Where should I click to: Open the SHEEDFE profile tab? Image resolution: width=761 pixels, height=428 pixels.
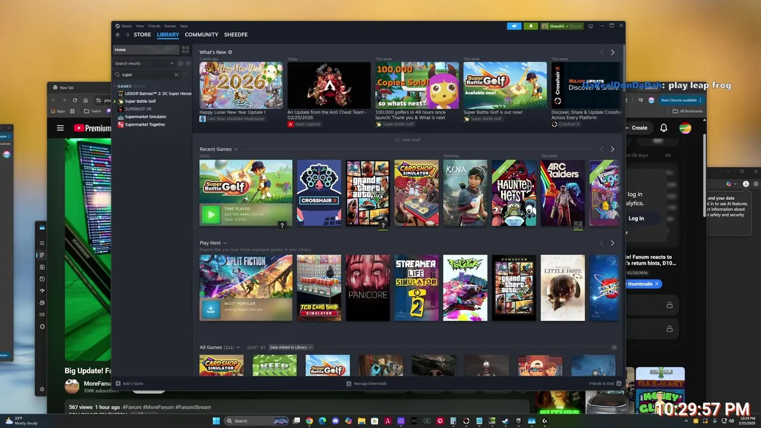(x=236, y=34)
